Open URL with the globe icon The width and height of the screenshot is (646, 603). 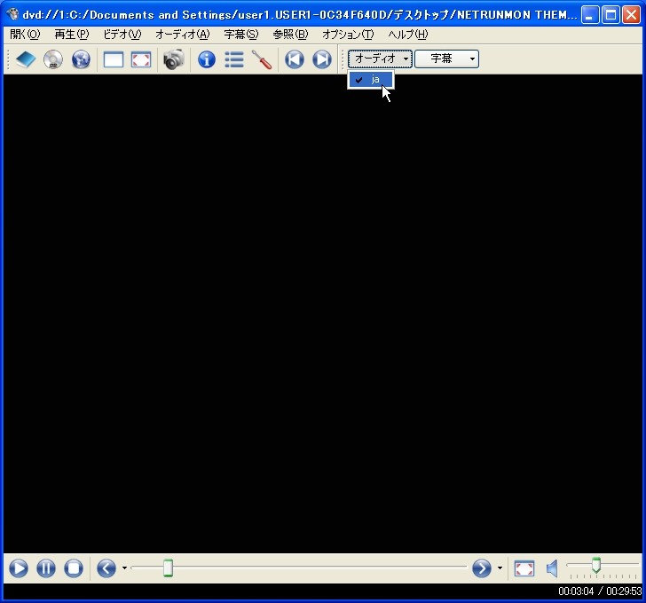(81, 59)
